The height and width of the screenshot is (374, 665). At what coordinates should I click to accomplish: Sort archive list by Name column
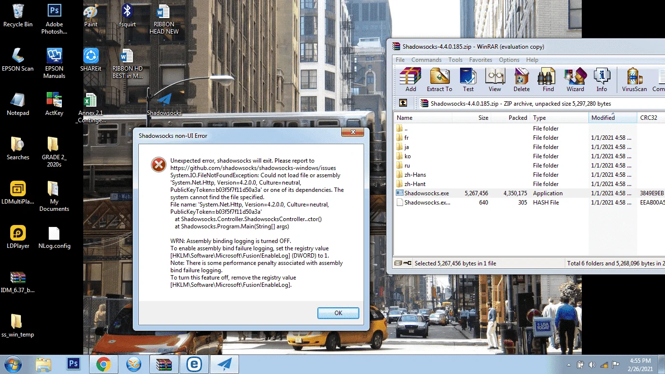tap(423, 118)
